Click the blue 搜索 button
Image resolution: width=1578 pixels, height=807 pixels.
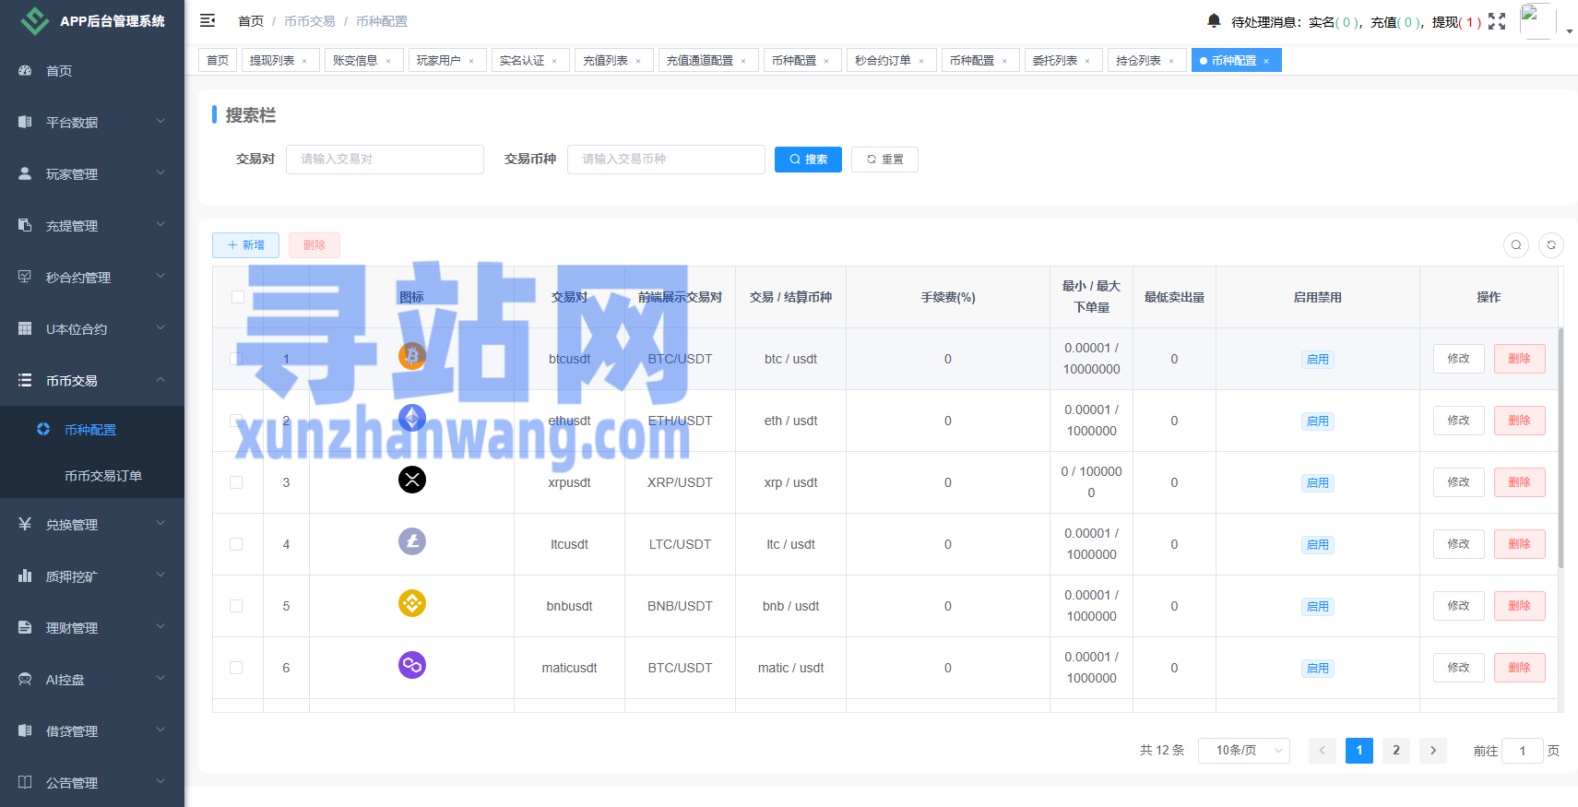tap(808, 160)
